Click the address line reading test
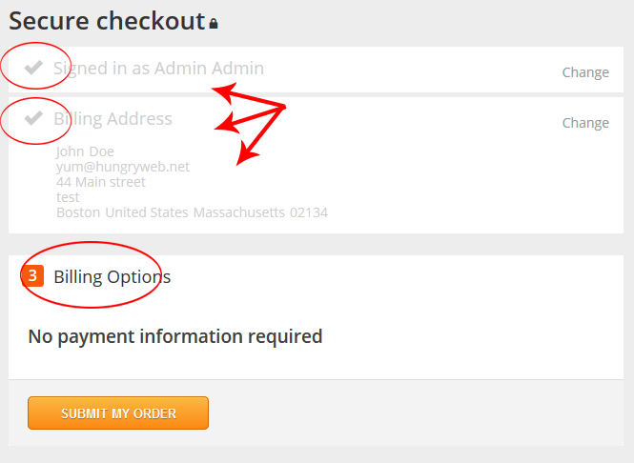 [68, 197]
